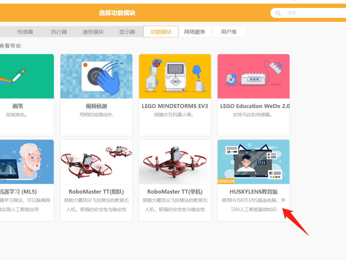
Task: Select the 画笔 pen extension thumbnail
Action: pos(27,76)
